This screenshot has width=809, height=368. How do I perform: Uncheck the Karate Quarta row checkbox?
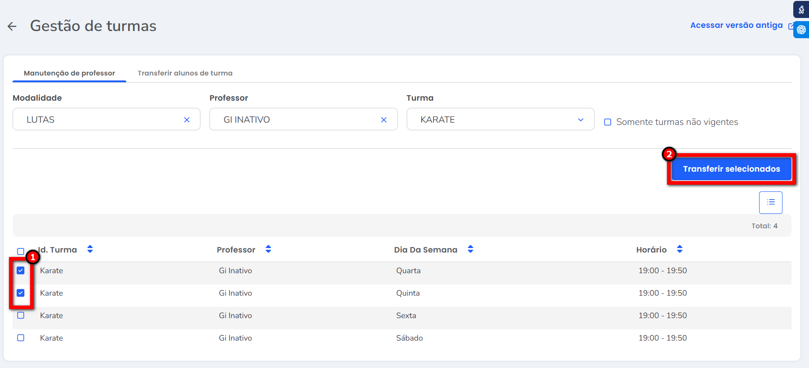point(21,270)
